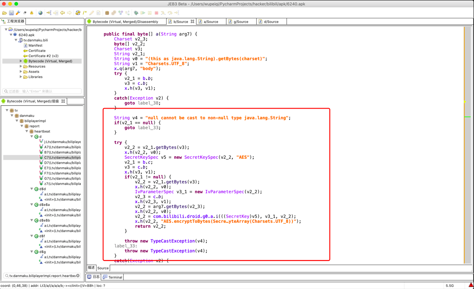
Task: Collapse the heartbeat package arrow
Action: point(27,131)
